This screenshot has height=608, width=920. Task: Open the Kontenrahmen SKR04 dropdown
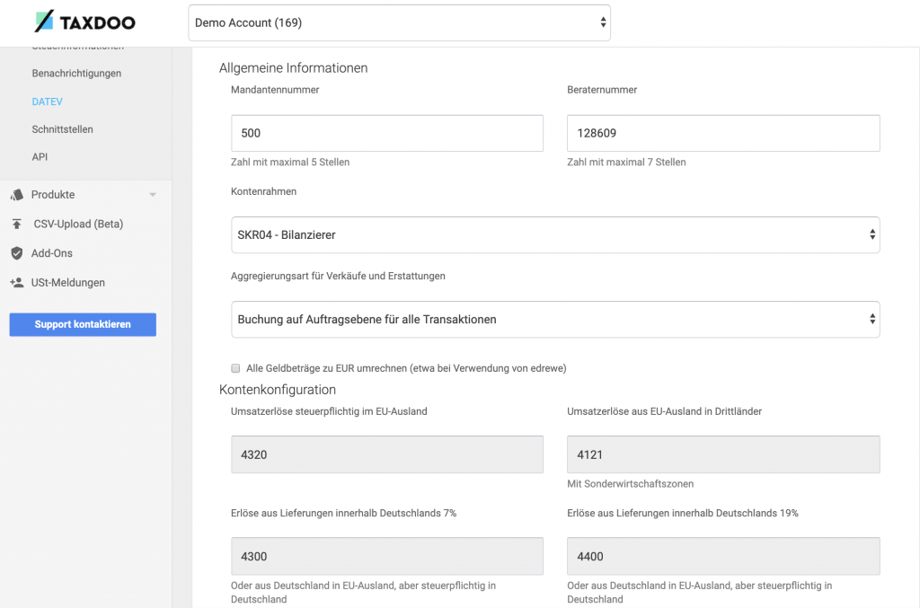[x=555, y=235]
